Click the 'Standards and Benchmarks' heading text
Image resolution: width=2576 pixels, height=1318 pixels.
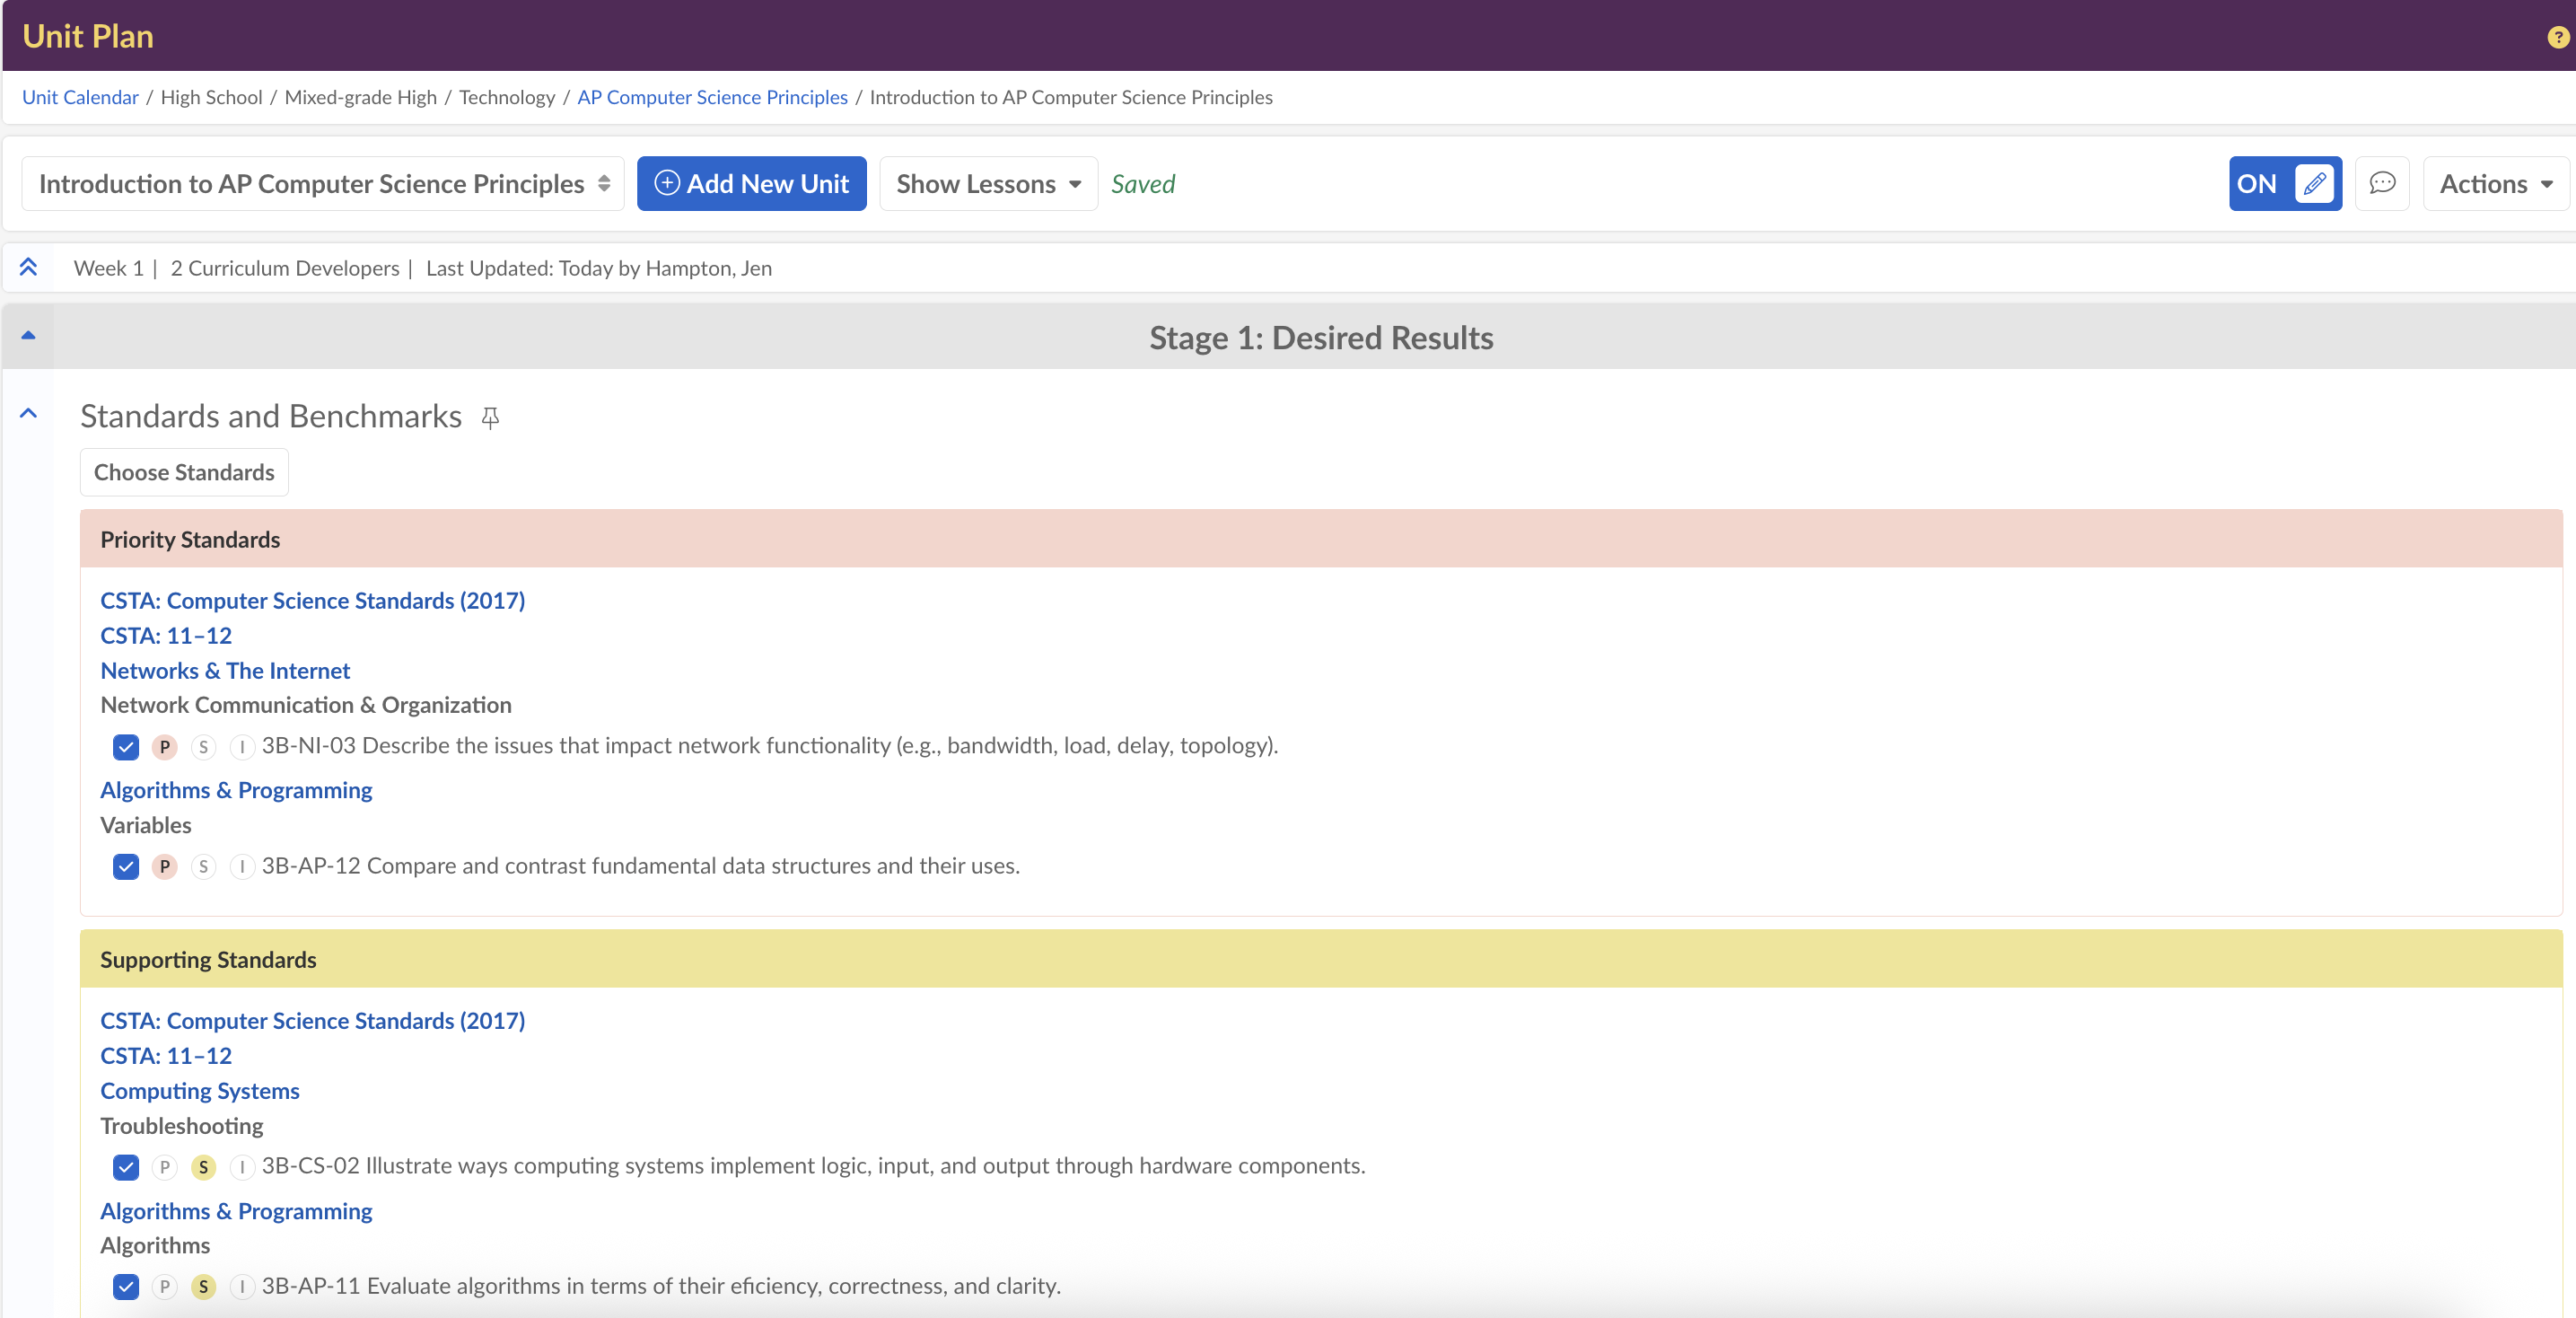pyautogui.click(x=271, y=416)
